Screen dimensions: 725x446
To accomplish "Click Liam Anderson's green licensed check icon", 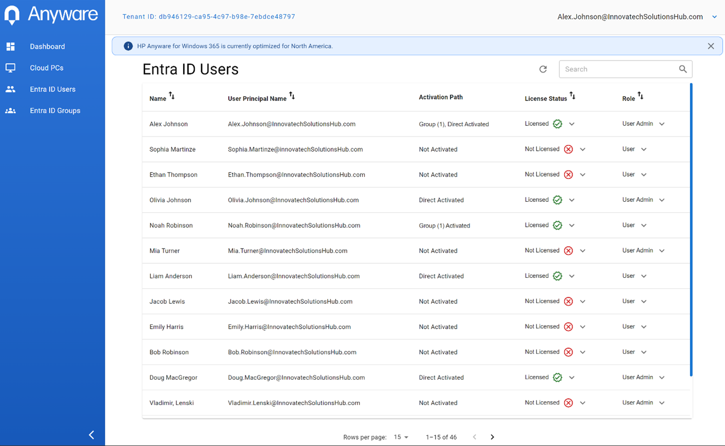I will click(x=557, y=276).
